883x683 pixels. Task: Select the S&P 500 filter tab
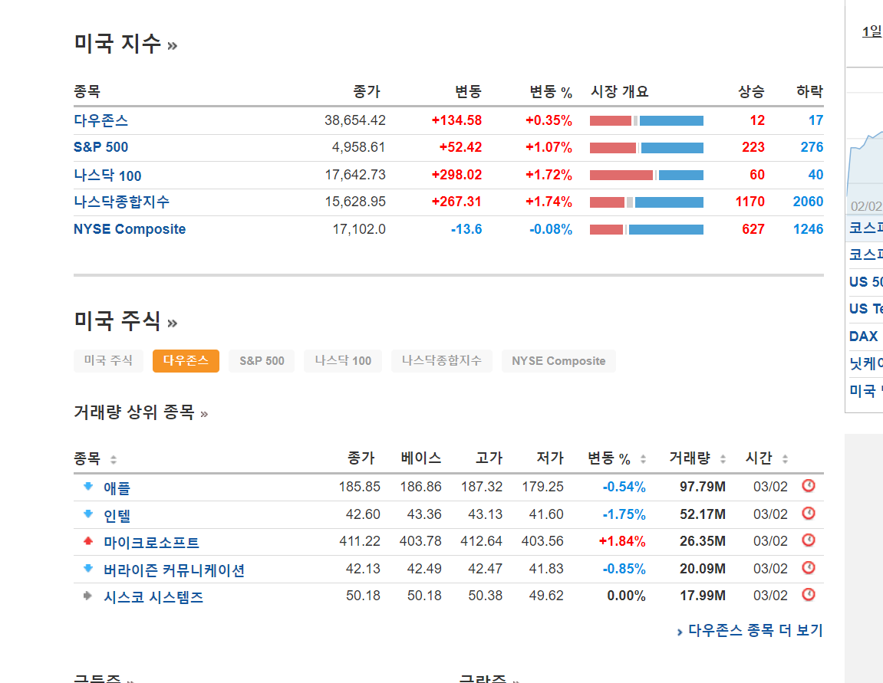262,360
